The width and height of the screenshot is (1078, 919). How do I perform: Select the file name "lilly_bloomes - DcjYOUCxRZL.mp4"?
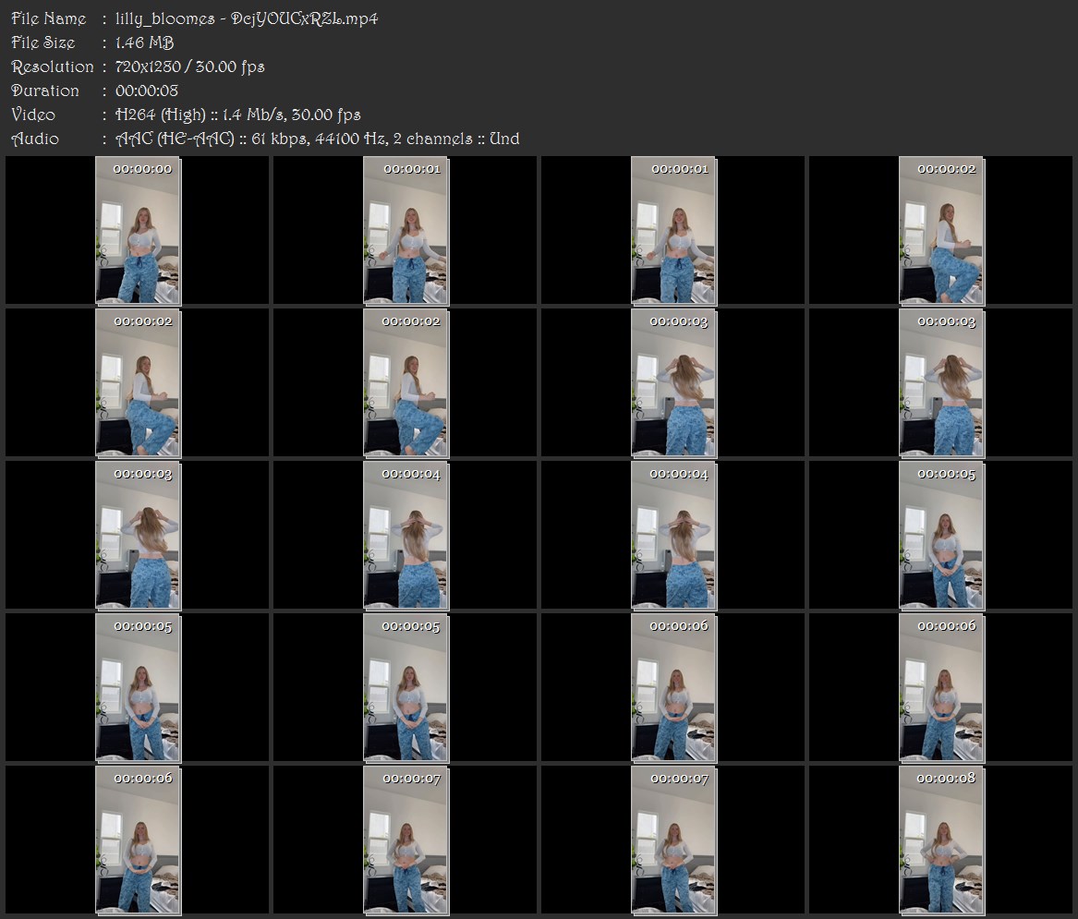[x=247, y=18]
